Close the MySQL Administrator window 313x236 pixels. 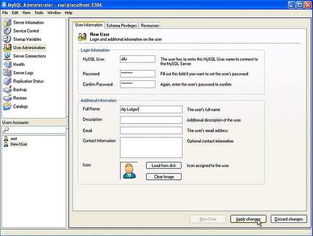(x=308, y=5)
